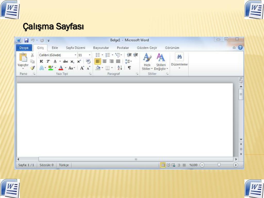Select the highlighted Align Left button
This screenshot has height=198, width=264.
coord(98,61)
